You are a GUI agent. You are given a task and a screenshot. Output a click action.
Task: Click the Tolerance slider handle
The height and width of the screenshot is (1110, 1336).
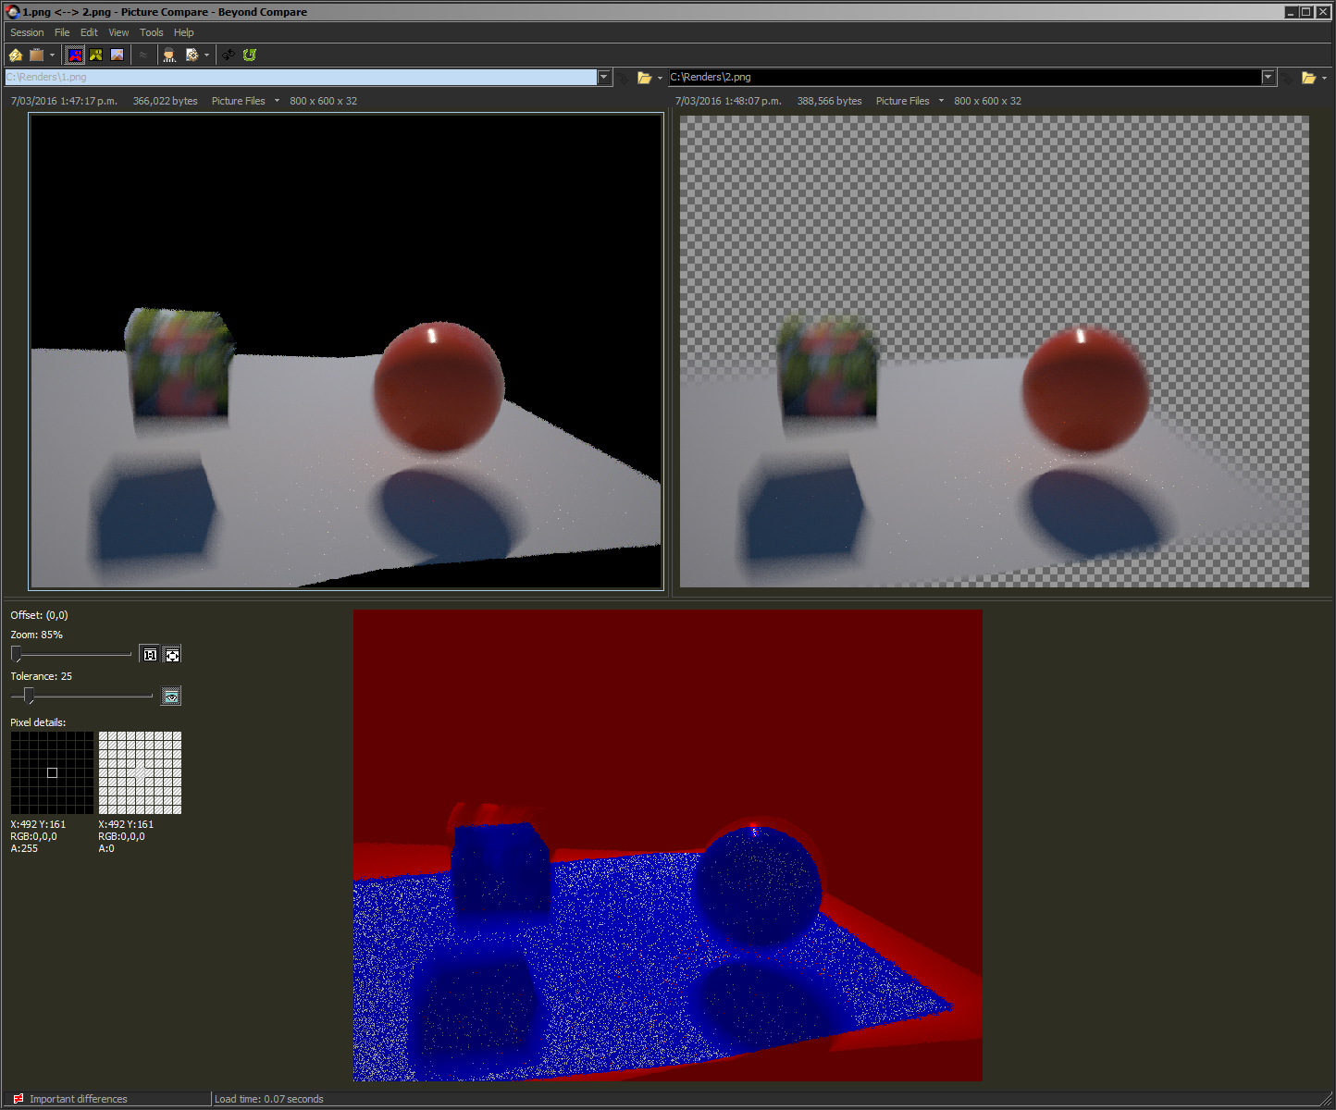point(29,696)
